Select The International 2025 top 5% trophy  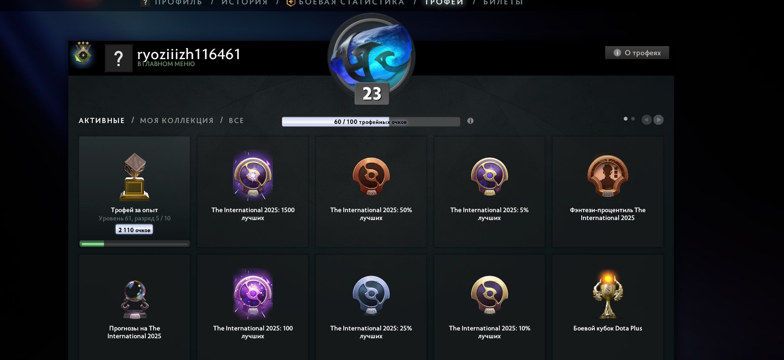click(x=489, y=192)
